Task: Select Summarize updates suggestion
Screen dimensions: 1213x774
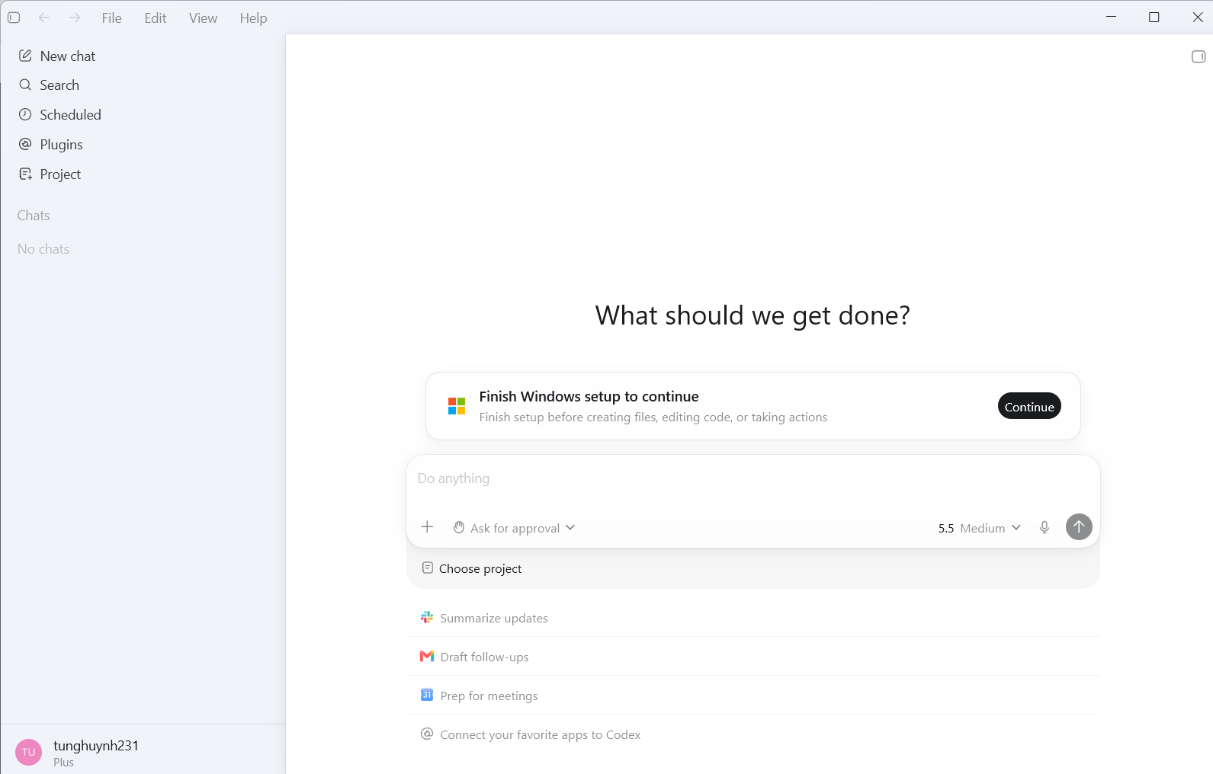Action: tap(753, 618)
